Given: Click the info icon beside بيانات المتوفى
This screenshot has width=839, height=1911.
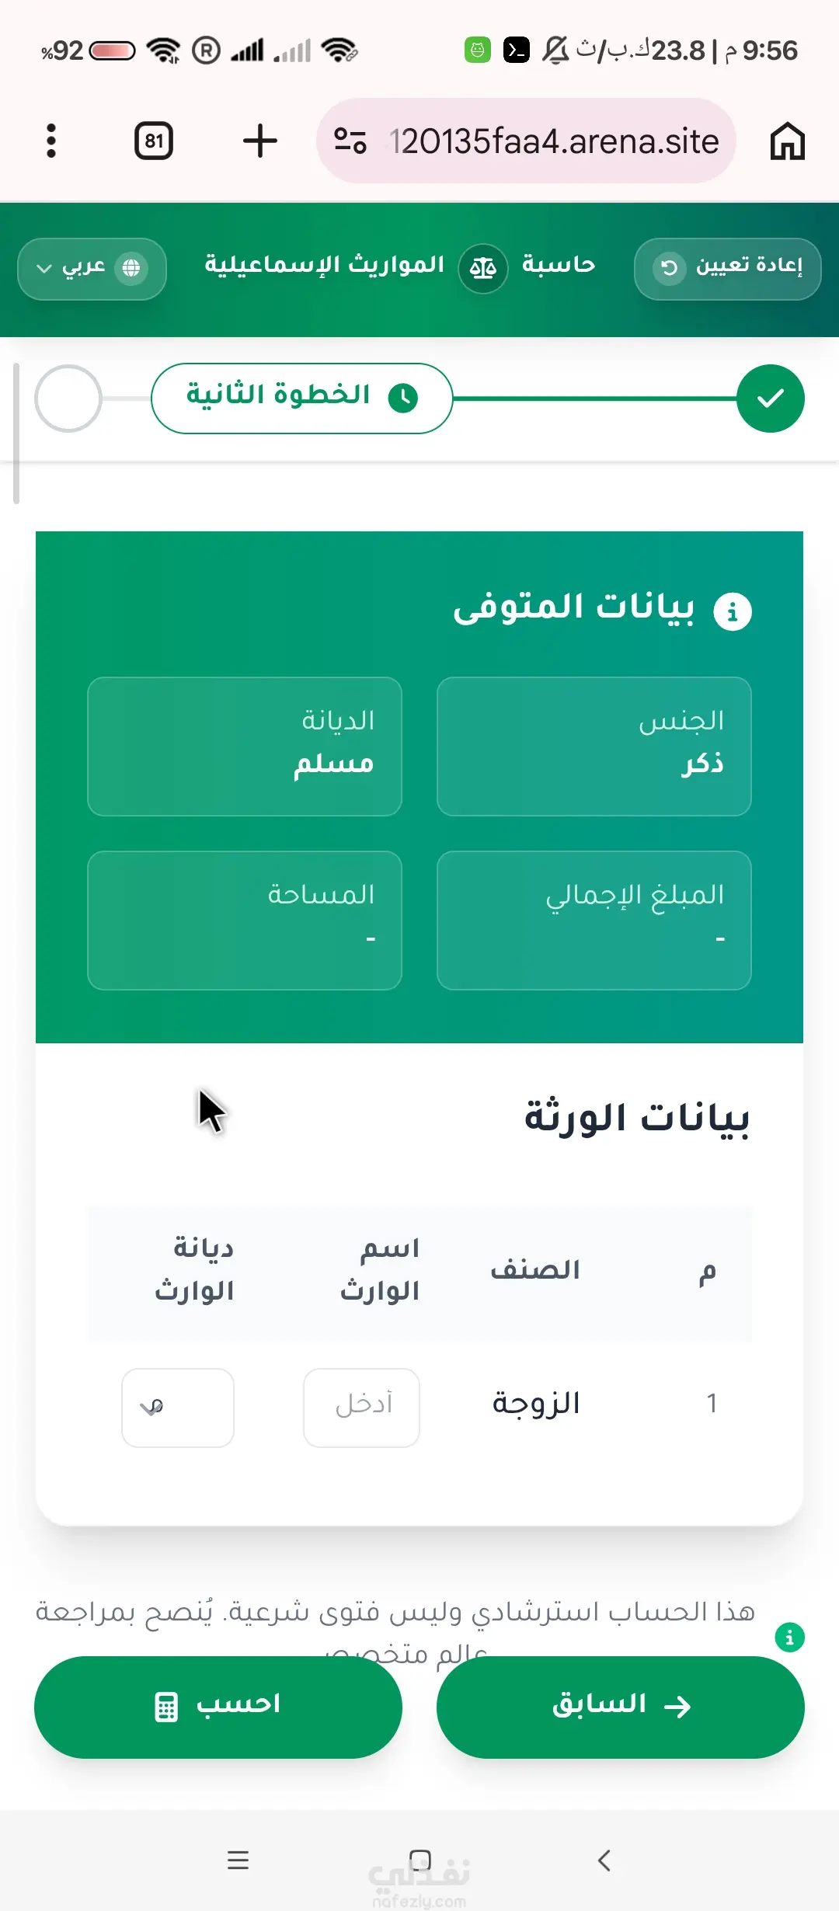Looking at the screenshot, I should click(x=732, y=611).
